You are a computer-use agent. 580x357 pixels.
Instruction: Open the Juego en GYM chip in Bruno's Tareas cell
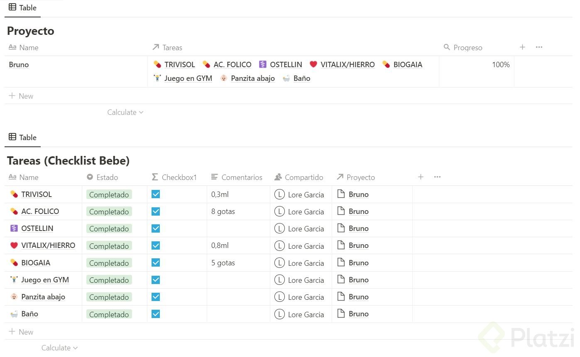(183, 78)
